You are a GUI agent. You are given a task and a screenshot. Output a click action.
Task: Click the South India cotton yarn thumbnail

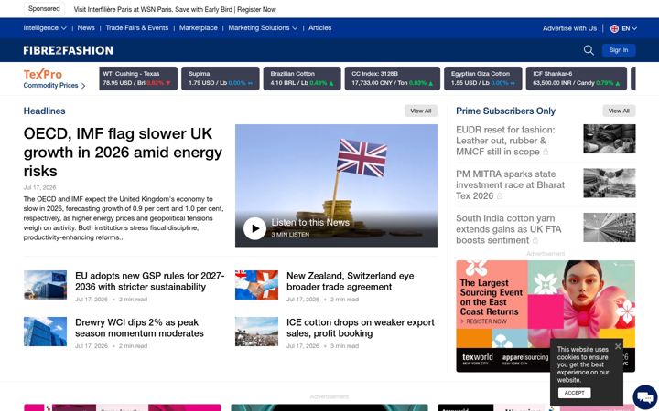(610, 227)
